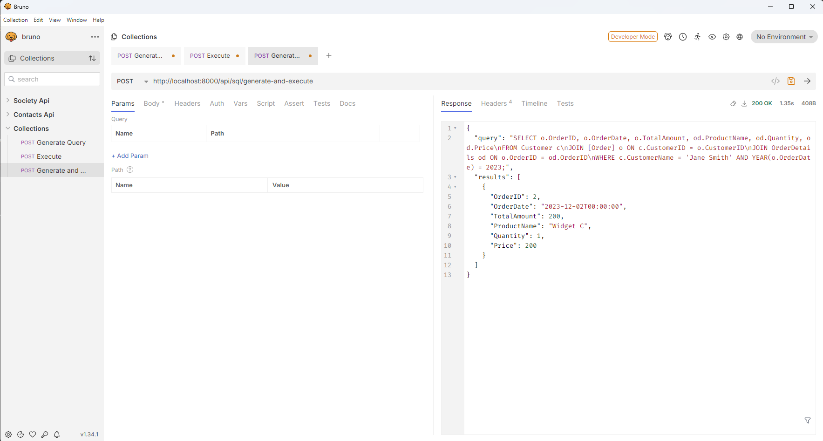Screen dimensions: 823x441
Task: Expand the Society Api collection
Action: tap(32, 100)
